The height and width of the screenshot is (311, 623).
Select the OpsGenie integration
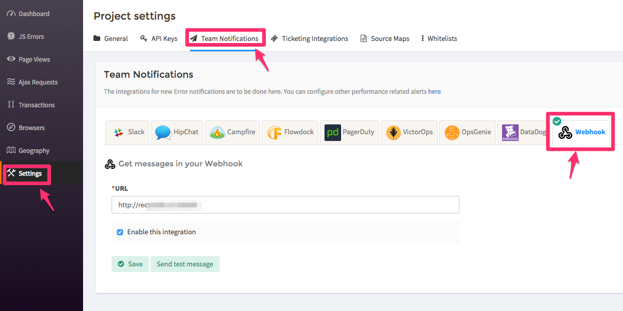(467, 132)
